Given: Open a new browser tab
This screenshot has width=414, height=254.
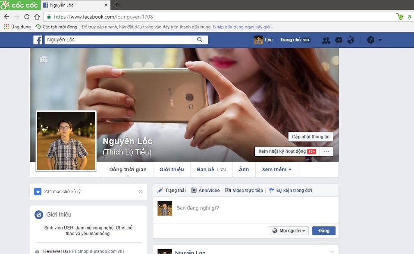Looking at the screenshot, I should 116,5.
